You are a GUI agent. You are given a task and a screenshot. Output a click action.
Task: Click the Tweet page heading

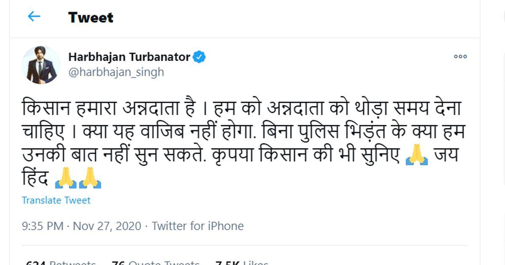point(90,18)
